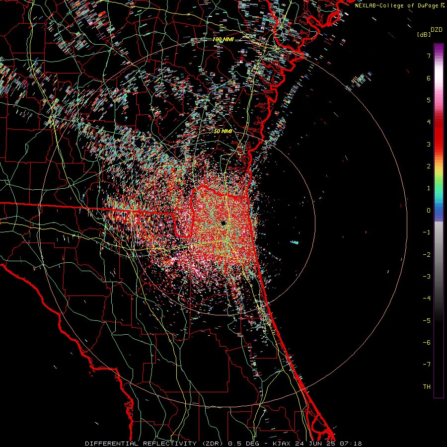Click the -2 value on color scale
This screenshot has width=447, height=447.
pos(427,255)
